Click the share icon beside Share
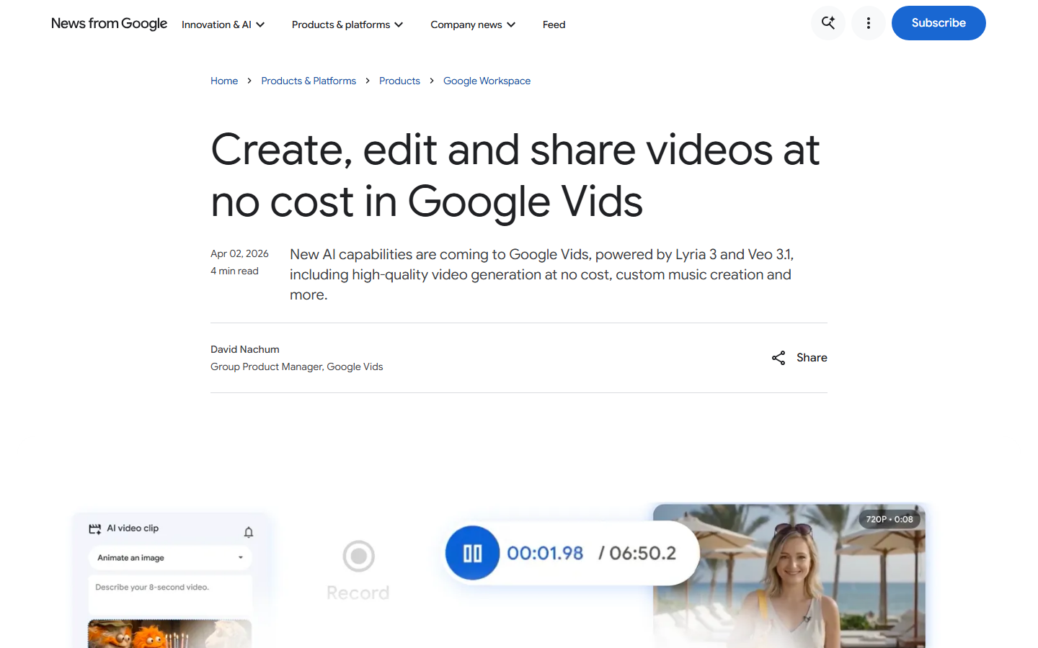The image size is (1038, 648). [778, 358]
